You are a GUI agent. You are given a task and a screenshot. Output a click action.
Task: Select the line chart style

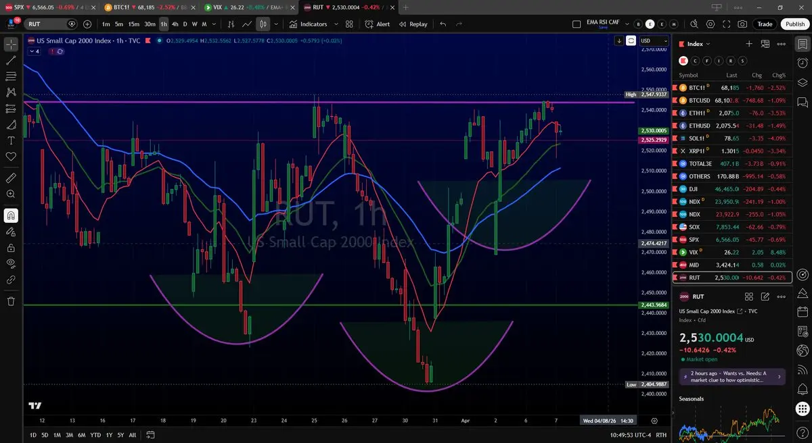tap(247, 24)
